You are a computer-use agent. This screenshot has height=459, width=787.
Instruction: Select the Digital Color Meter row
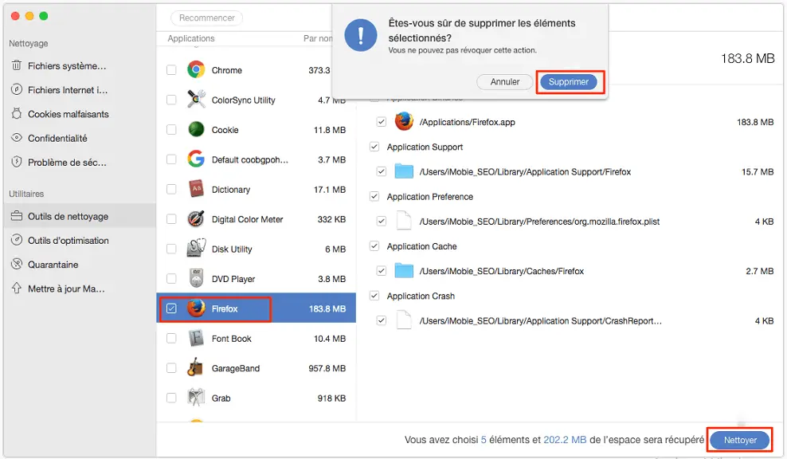point(256,219)
